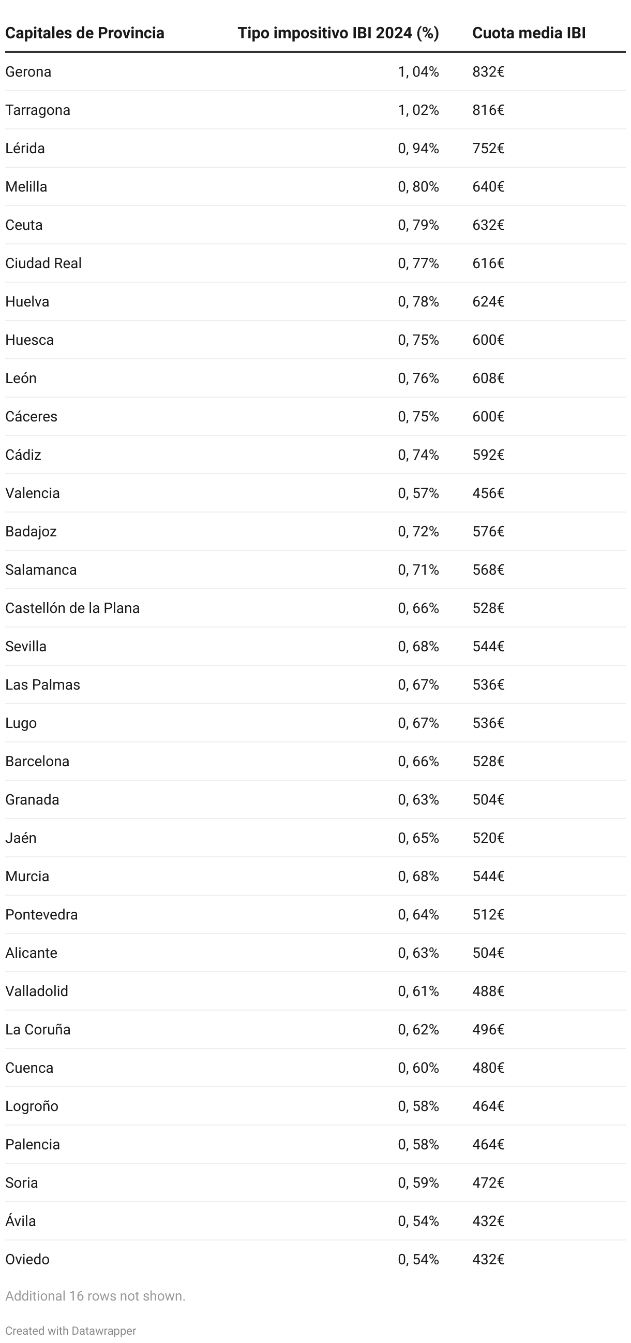Click the Capitales de Provincia column header
The width and height of the screenshot is (631, 1343).
point(85,33)
